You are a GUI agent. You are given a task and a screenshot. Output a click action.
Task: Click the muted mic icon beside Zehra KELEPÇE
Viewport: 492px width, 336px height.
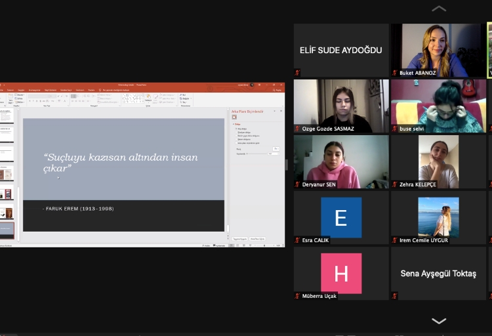(395, 185)
